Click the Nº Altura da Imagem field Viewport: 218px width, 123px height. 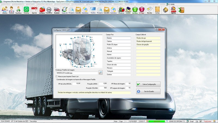[128, 84]
